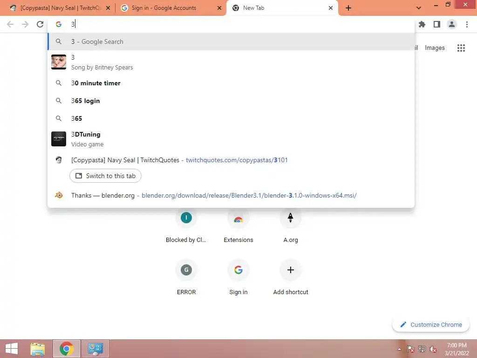Open the 'Blocked by Cl...' shortcut
477x358 pixels.
pyautogui.click(x=186, y=225)
